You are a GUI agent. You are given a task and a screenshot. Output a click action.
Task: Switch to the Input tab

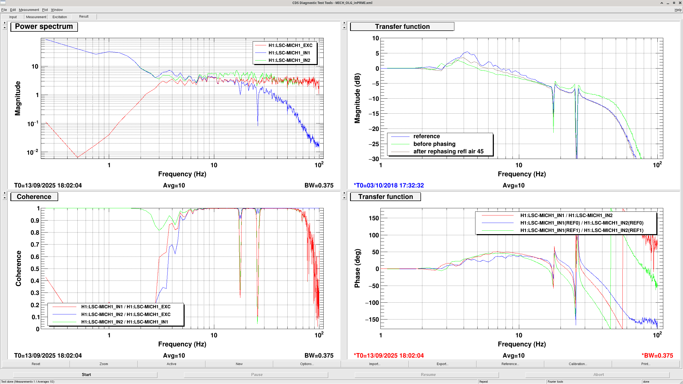pyautogui.click(x=13, y=17)
